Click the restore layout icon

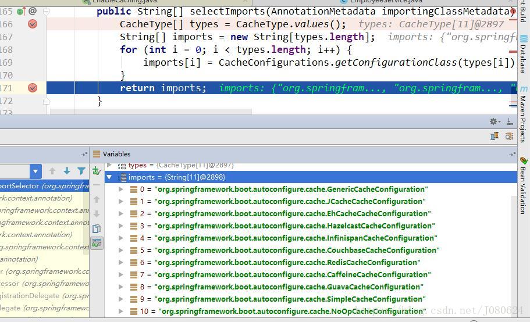pyautogui.click(x=495, y=136)
